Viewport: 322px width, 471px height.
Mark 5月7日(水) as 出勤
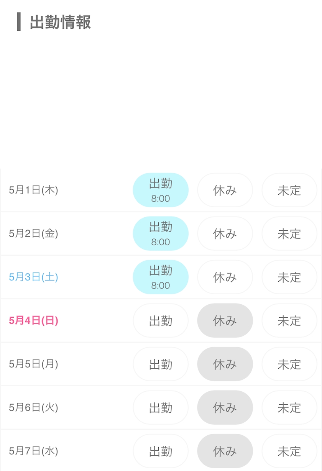tap(161, 451)
